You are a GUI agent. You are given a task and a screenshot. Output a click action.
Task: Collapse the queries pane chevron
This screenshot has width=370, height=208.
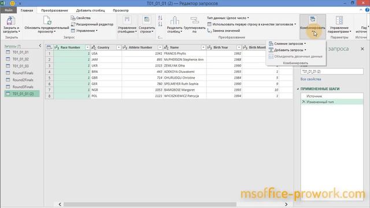point(40,46)
